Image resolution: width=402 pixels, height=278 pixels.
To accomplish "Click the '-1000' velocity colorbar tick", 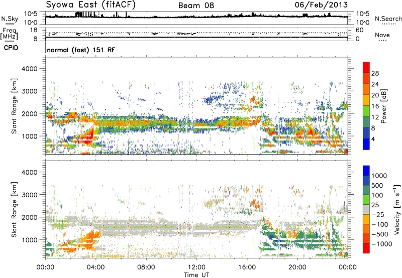I will point(381,244).
